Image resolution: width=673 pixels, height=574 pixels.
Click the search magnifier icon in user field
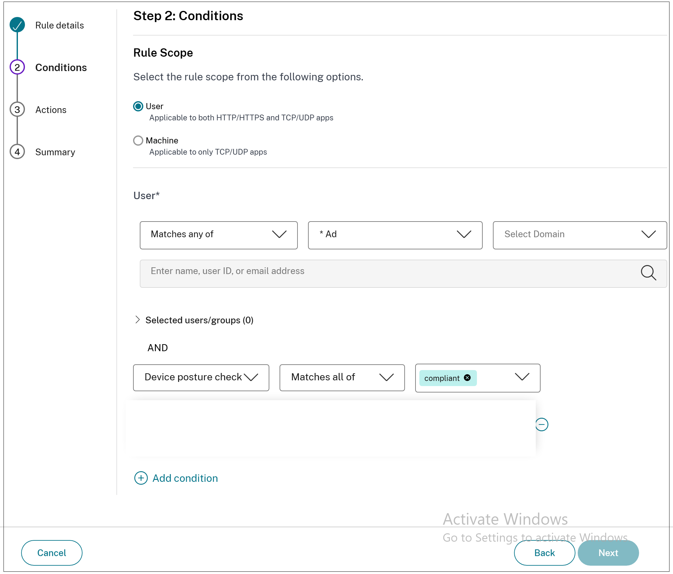point(648,272)
